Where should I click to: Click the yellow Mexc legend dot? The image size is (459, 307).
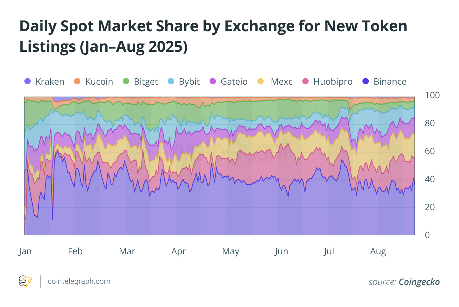pos(261,81)
